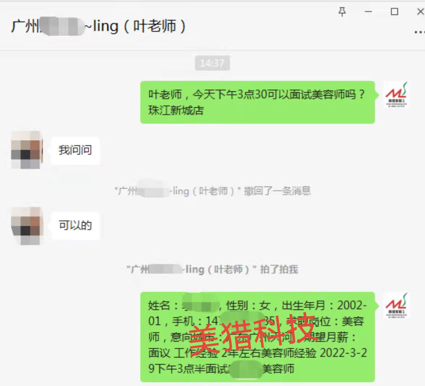Click the green message about 珠江新城店 interview
Viewport: 425px width, 386px height.
coord(257,102)
